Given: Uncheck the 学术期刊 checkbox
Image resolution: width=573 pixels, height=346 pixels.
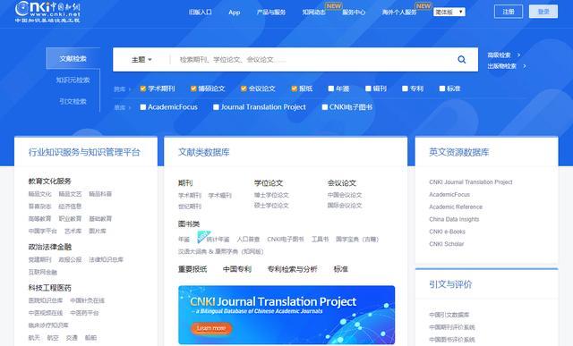Looking at the screenshot, I should tap(143, 89).
